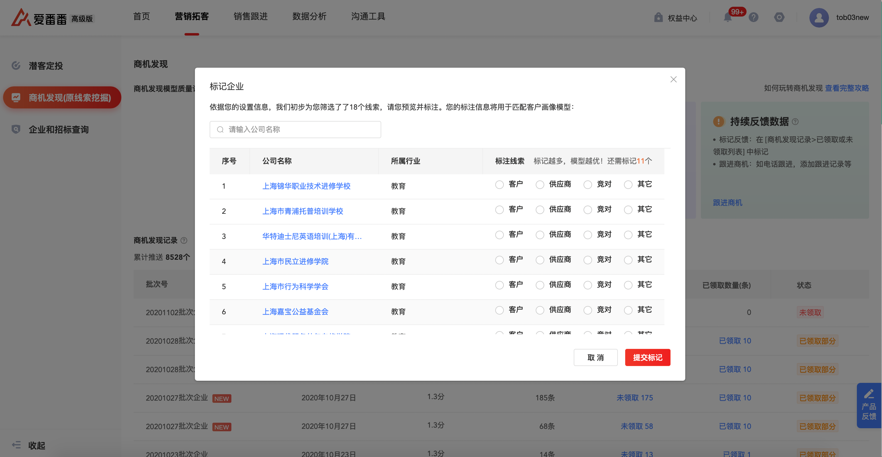The width and height of the screenshot is (882, 457).
Task: Open the 首页 tab
Action: click(x=141, y=17)
